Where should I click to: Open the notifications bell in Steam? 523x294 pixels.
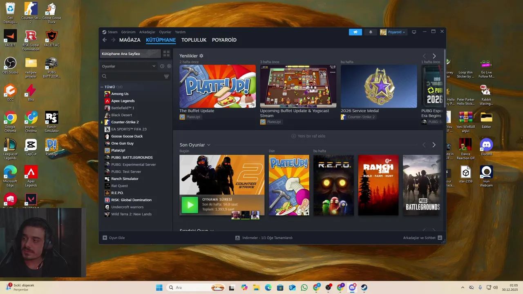[x=371, y=32]
